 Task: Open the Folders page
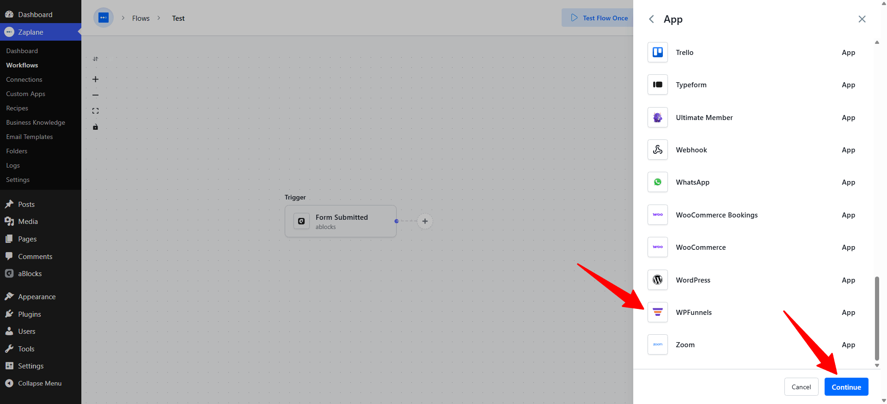[17, 151]
